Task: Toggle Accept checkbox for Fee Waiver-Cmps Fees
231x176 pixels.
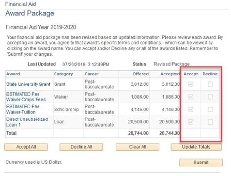Action: tap(191, 97)
